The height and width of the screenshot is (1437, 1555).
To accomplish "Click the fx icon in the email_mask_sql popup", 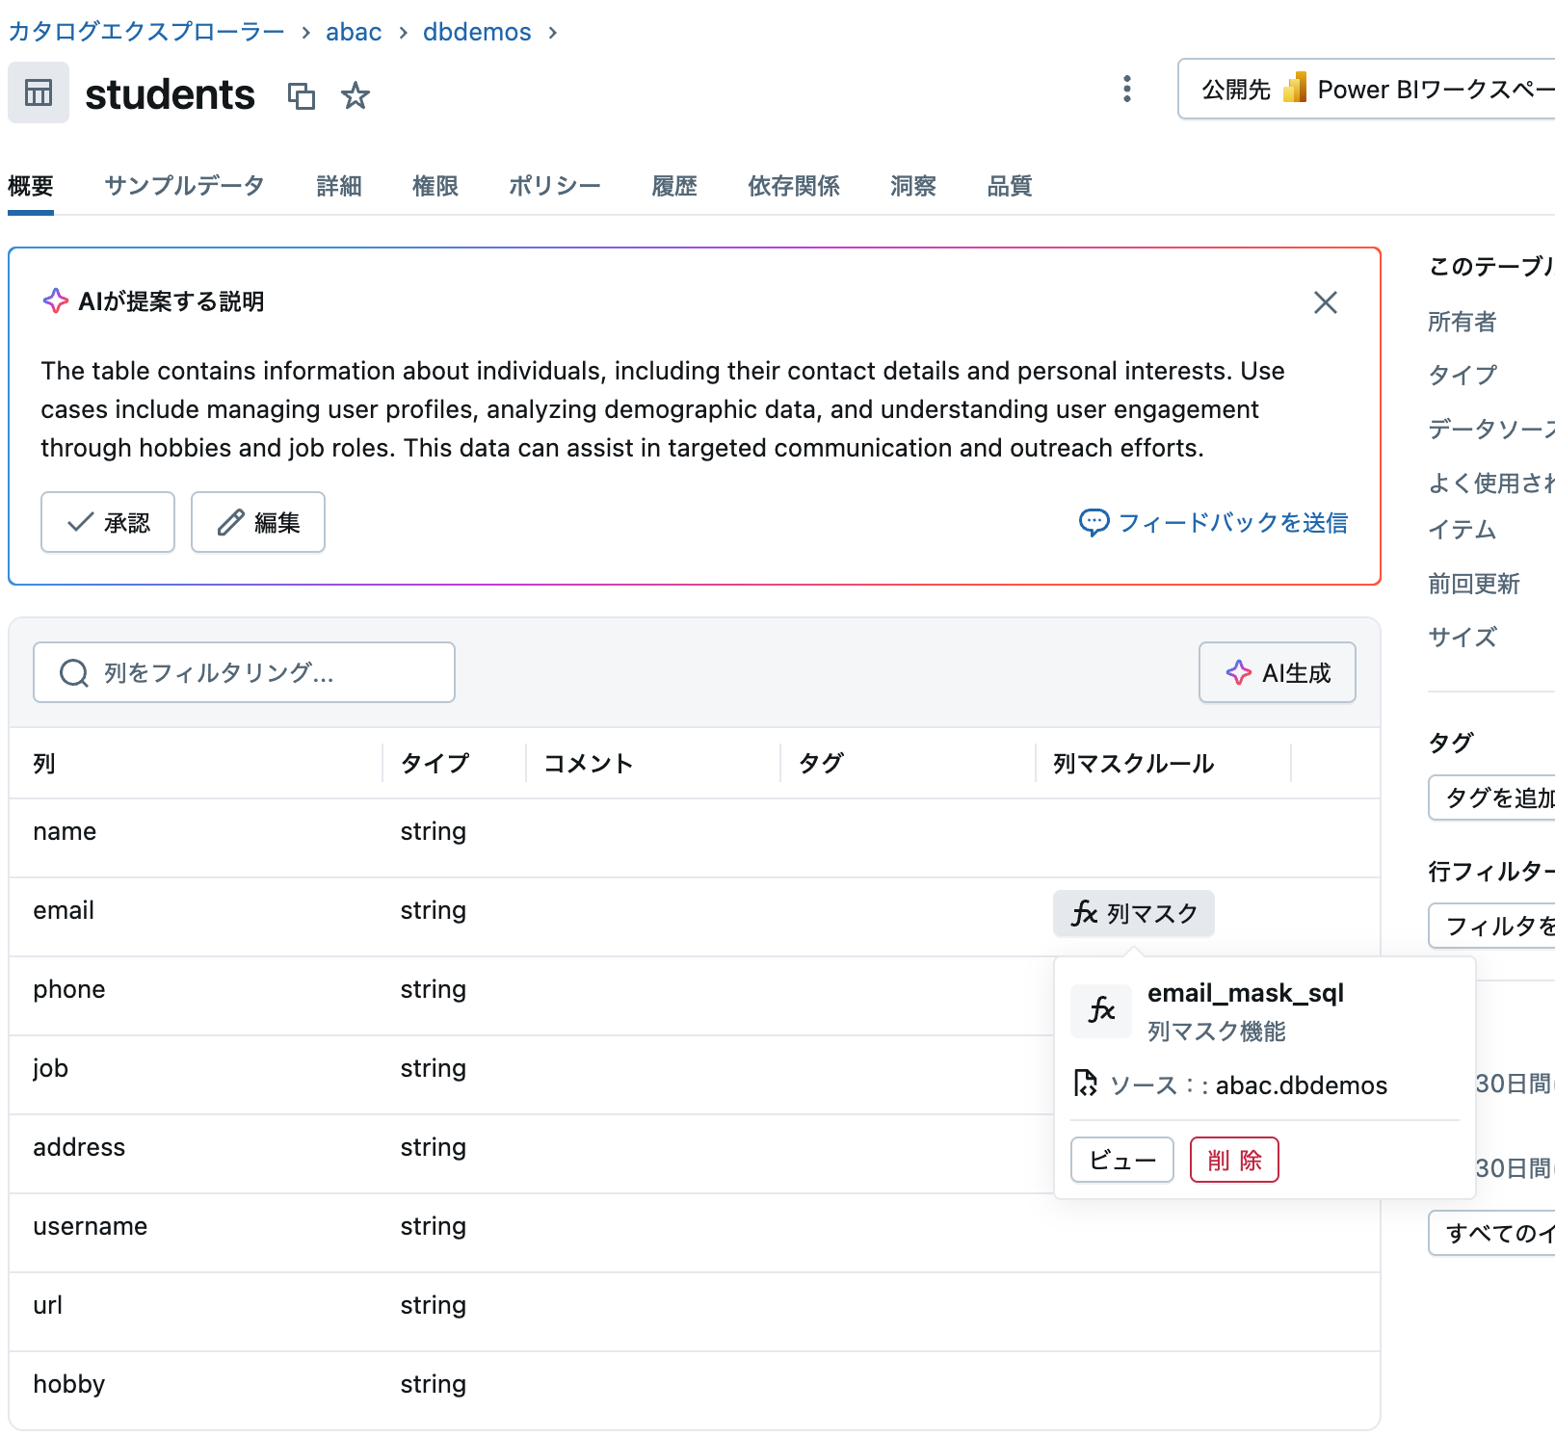I will coord(1100,1010).
